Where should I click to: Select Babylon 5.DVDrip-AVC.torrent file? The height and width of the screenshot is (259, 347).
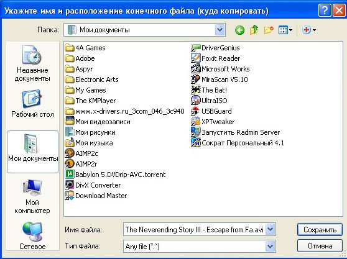coord(115,175)
